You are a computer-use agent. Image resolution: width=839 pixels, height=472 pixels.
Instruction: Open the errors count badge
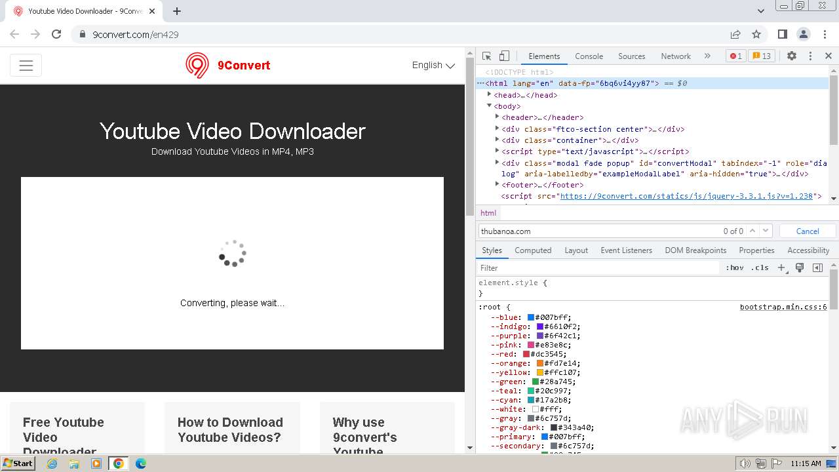(x=735, y=56)
